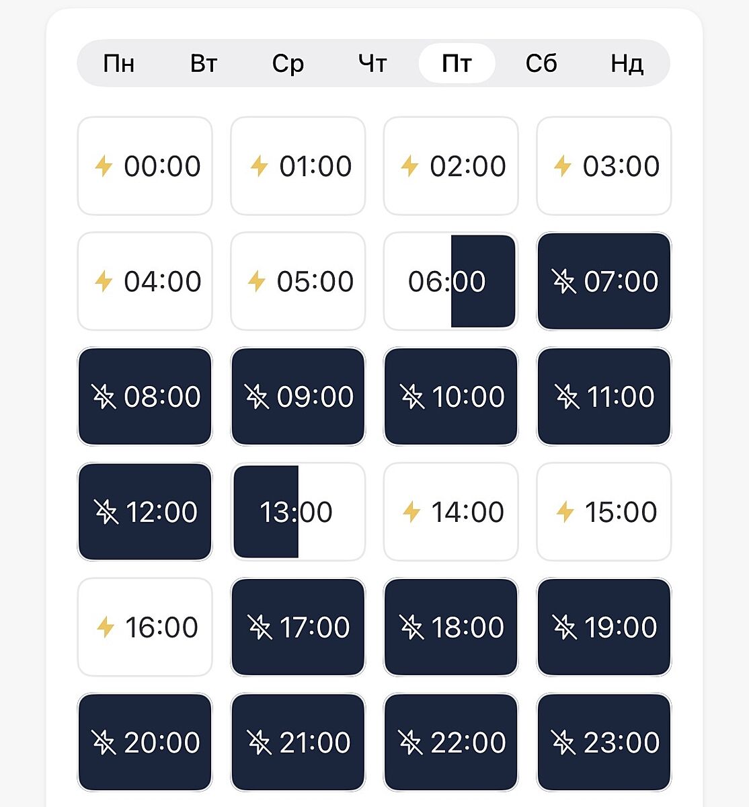Click the lightning icon next to 14:00
This screenshot has width=749, height=807.
[411, 512]
